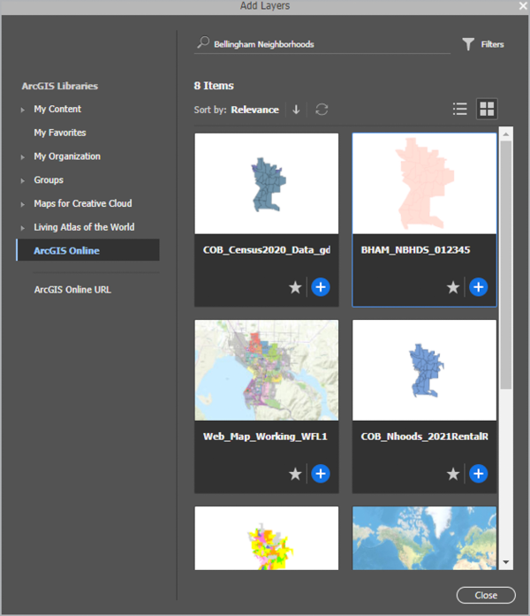Toggle favorite star on Web_Map_Working_WFL1
Image resolution: width=530 pixels, height=616 pixels.
(x=296, y=475)
